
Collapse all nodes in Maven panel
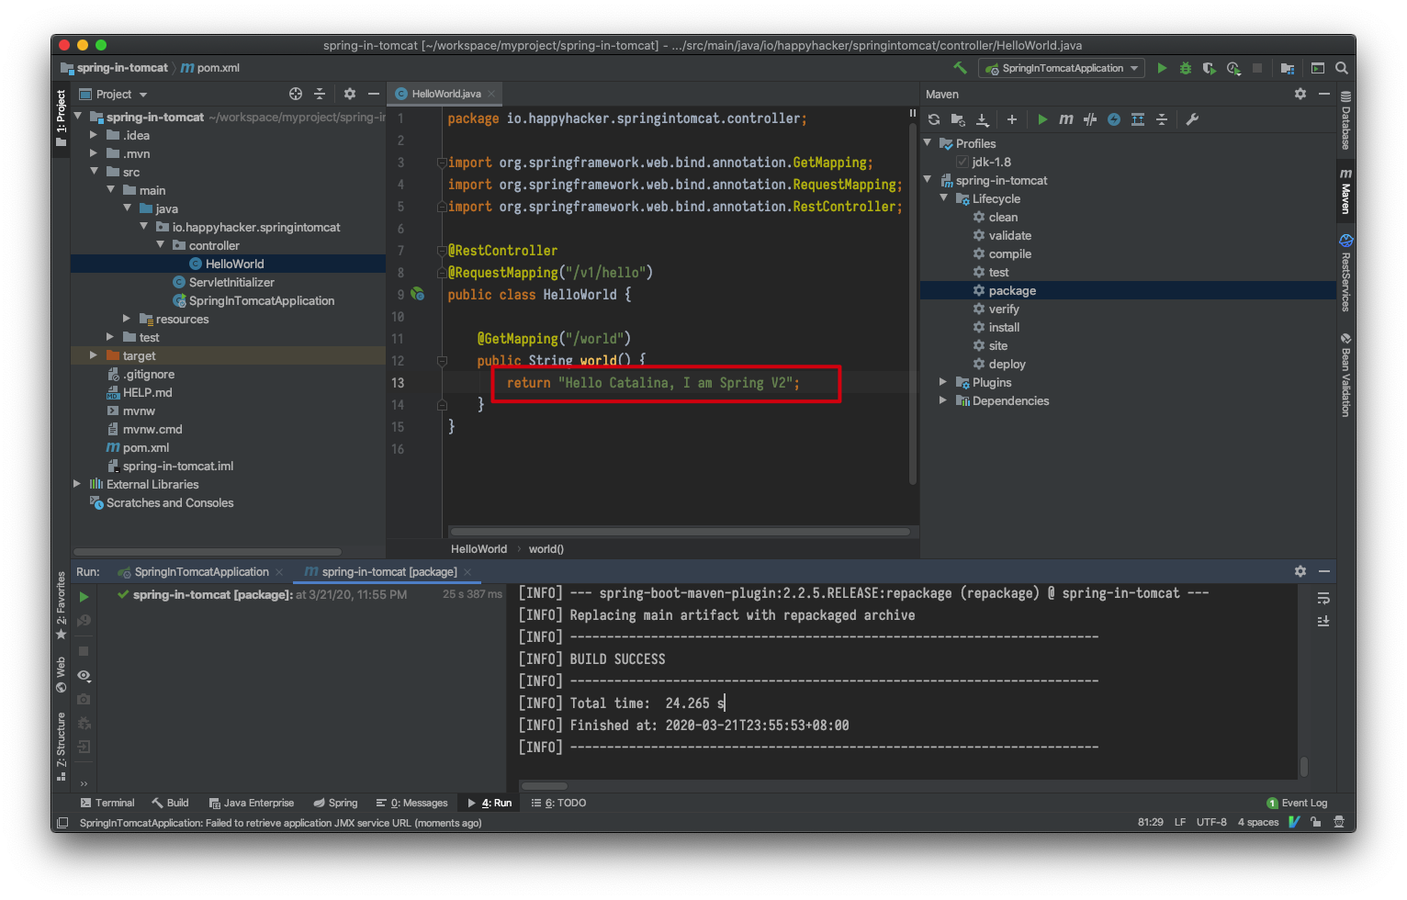pos(1162,119)
